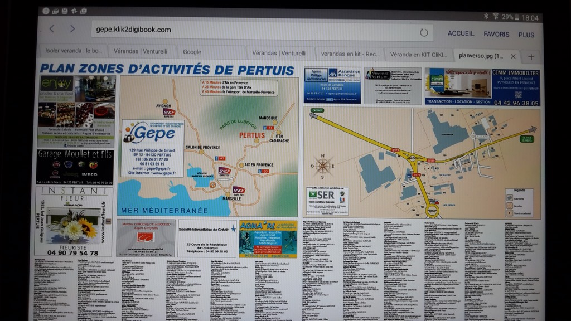
Task: Tap the travel times info box
Action: click(239, 87)
